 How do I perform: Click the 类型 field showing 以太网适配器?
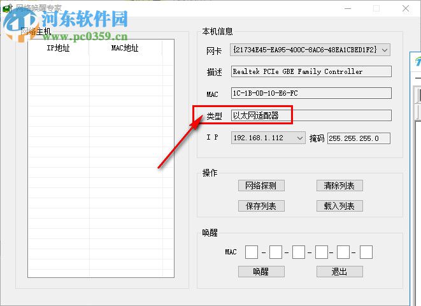pyautogui.click(x=311, y=115)
